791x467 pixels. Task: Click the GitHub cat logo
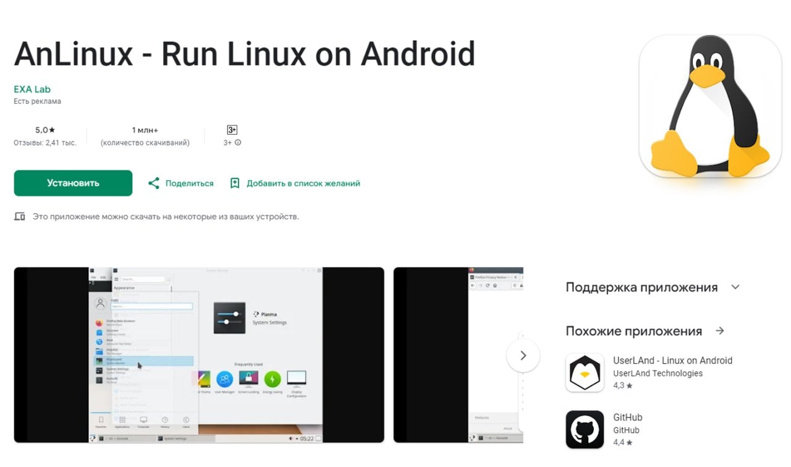[x=585, y=429]
